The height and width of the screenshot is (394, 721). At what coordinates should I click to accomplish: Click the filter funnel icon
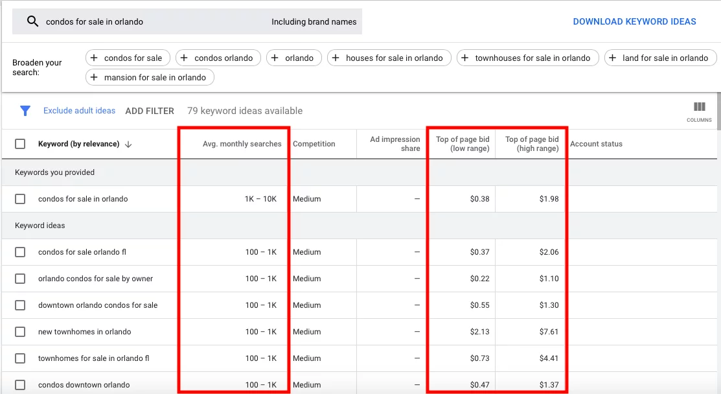(x=25, y=110)
